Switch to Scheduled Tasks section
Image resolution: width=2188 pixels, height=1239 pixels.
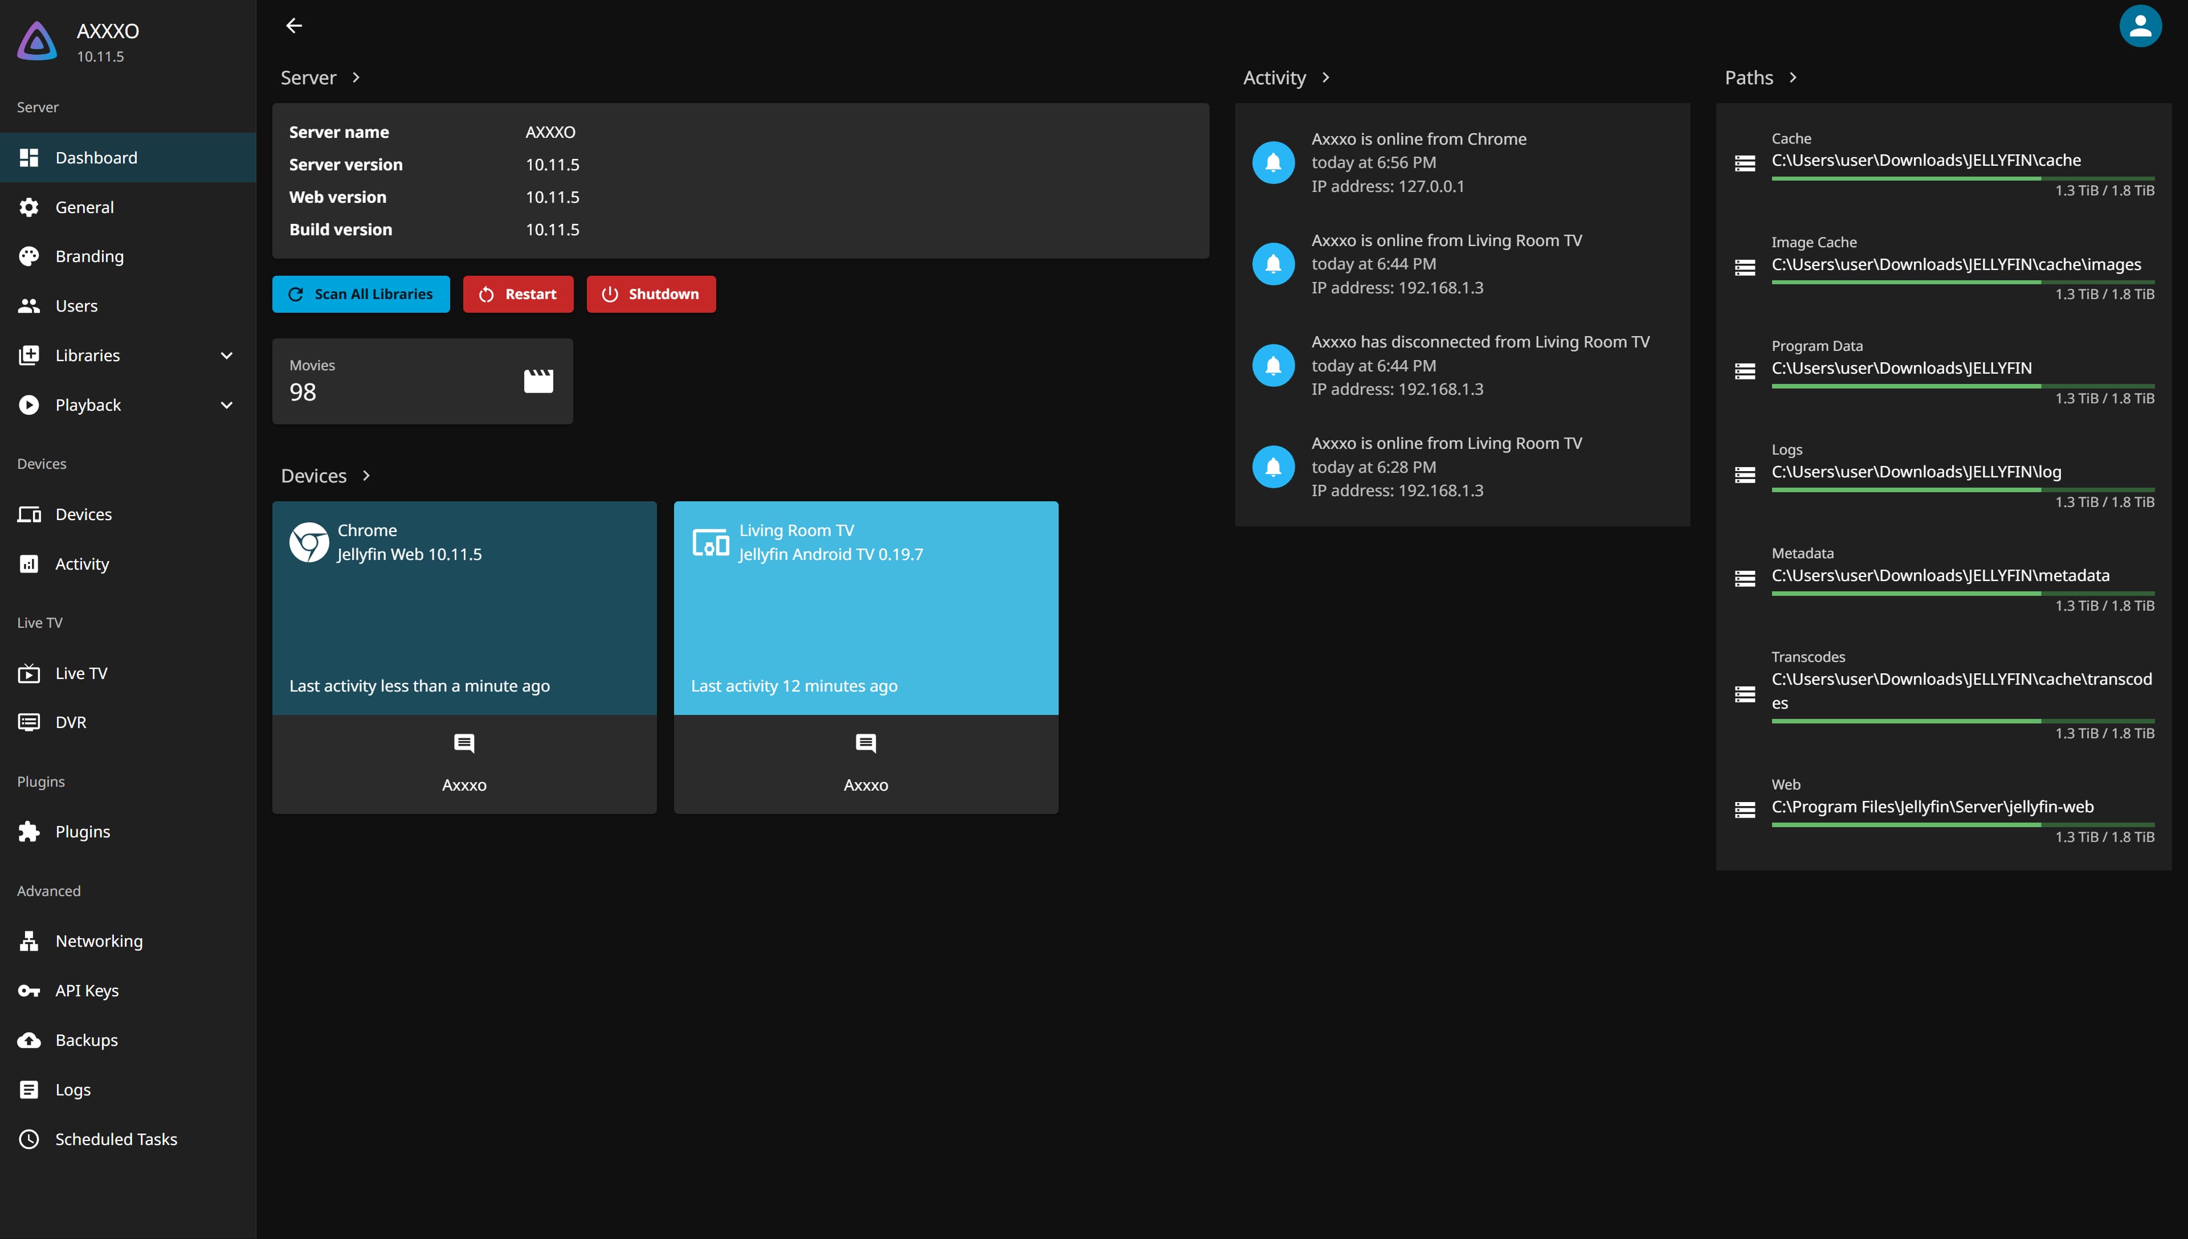click(x=115, y=1139)
